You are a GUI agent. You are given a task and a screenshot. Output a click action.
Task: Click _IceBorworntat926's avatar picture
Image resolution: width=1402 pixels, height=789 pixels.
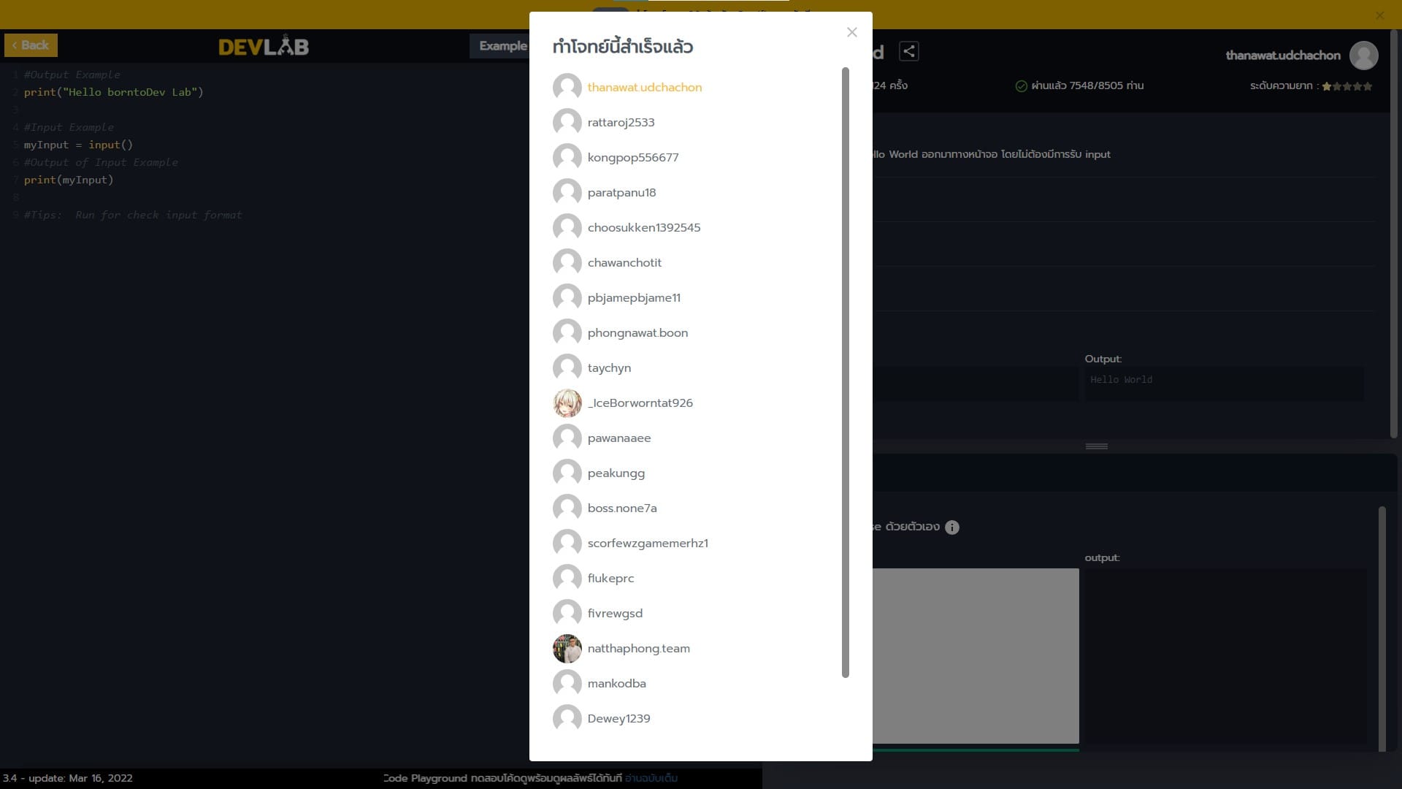pos(567,403)
